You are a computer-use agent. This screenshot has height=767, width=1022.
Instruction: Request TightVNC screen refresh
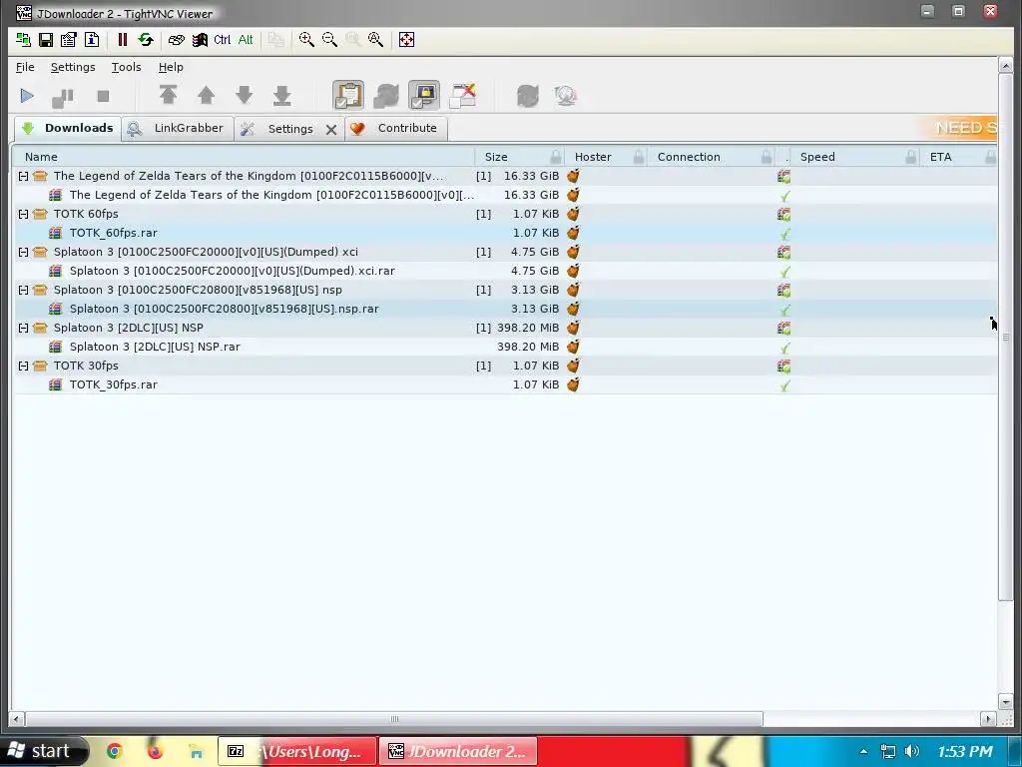point(146,40)
